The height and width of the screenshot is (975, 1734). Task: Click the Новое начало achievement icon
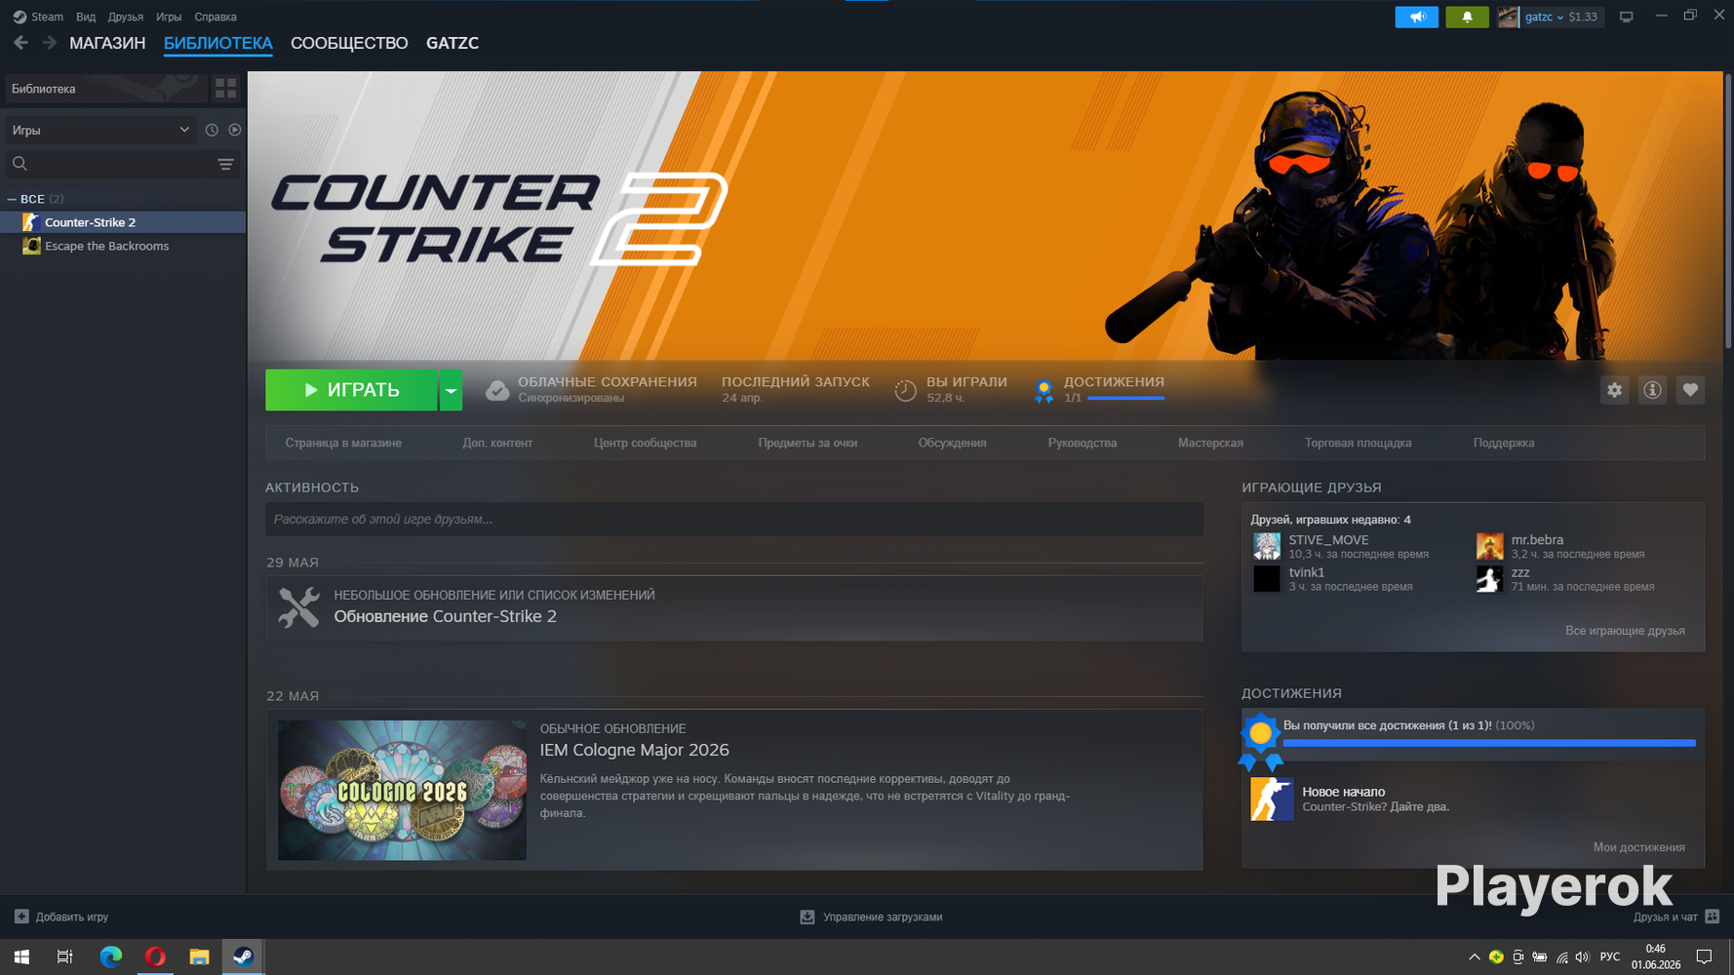pos(1272,799)
